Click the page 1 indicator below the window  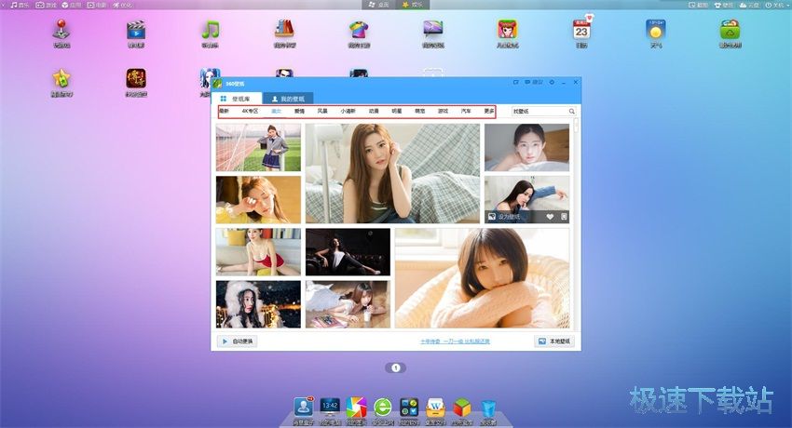[x=395, y=368]
